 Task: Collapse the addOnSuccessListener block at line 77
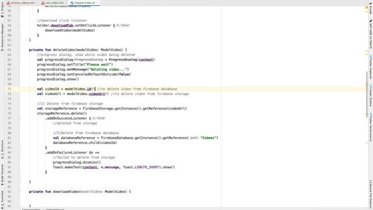point(20,118)
